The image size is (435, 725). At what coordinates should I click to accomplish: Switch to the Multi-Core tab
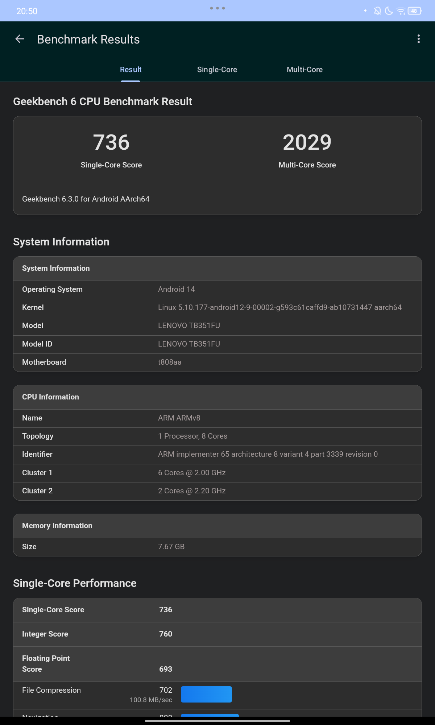click(304, 70)
